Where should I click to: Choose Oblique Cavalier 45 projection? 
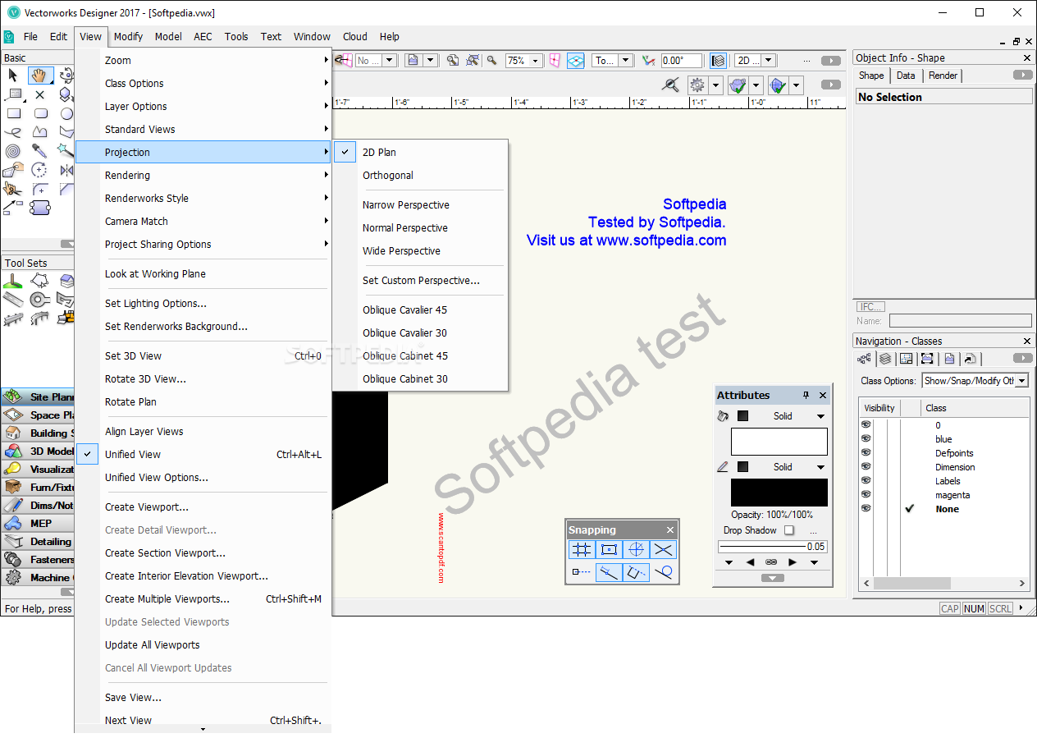420,309
